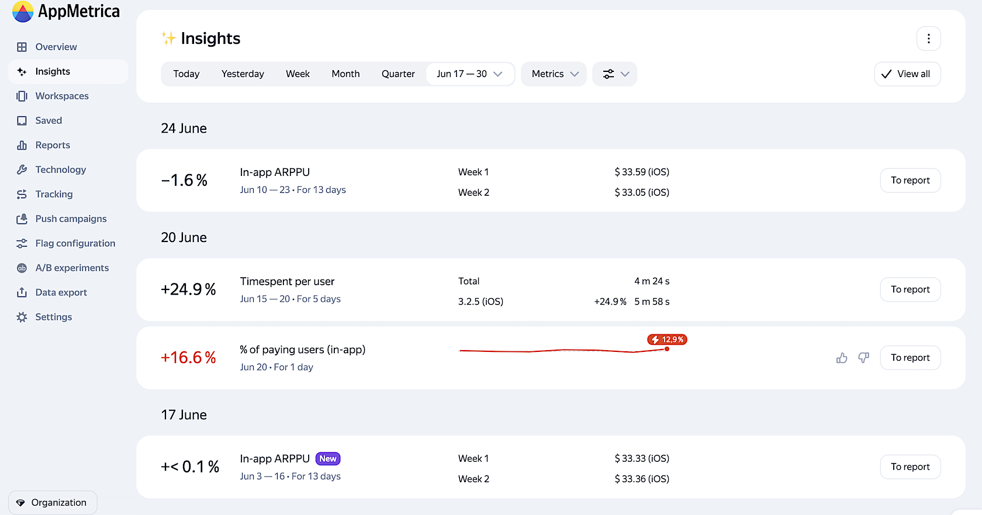Click the Data export sidebar icon

[22, 292]
